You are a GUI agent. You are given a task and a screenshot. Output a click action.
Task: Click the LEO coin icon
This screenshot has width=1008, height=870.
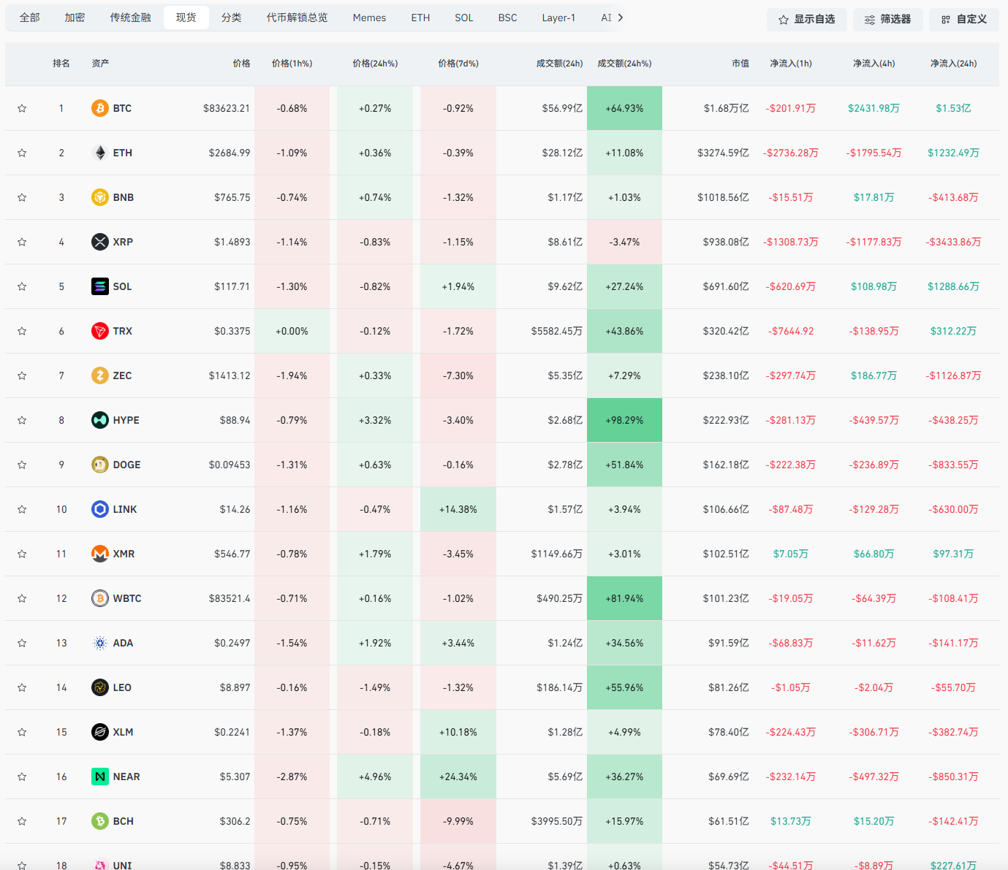tap(100, 687)
